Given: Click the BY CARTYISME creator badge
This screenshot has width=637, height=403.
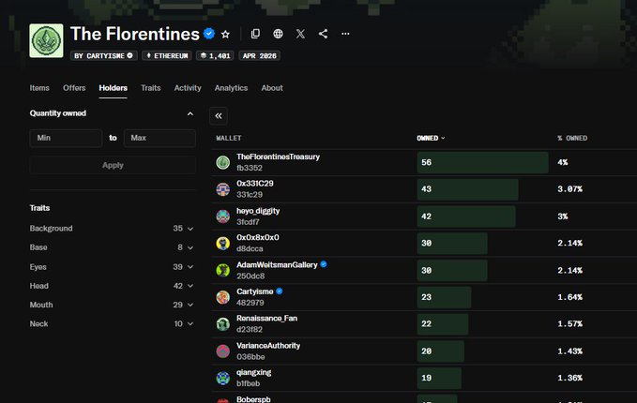Looking at the screenshot, I should pos(103,55).
